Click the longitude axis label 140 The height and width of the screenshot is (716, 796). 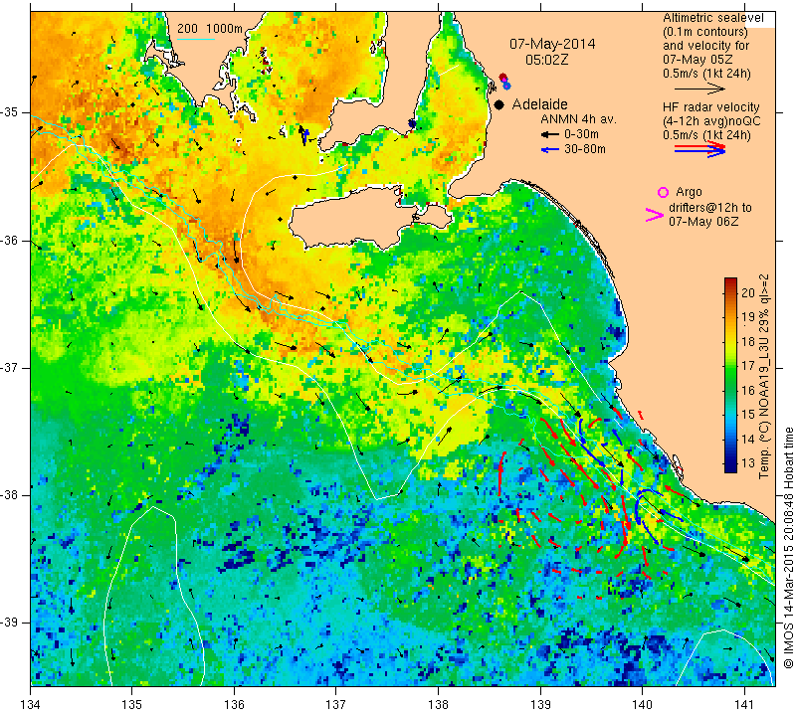pos(642,705)
